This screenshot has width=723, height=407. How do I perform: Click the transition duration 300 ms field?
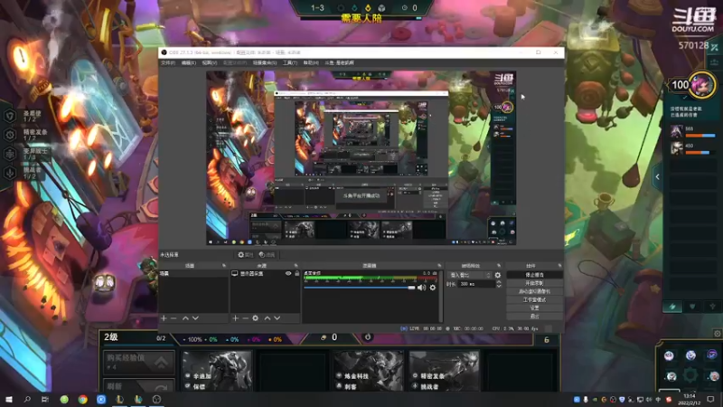pos(476,284)
